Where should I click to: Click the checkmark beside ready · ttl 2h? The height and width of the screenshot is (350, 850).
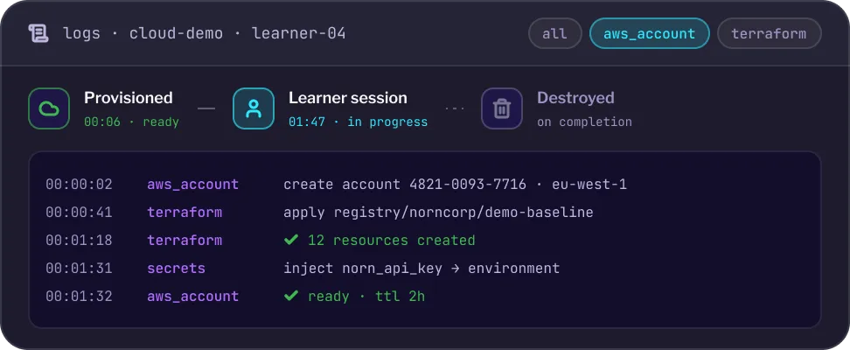click(x=291, y=296)
